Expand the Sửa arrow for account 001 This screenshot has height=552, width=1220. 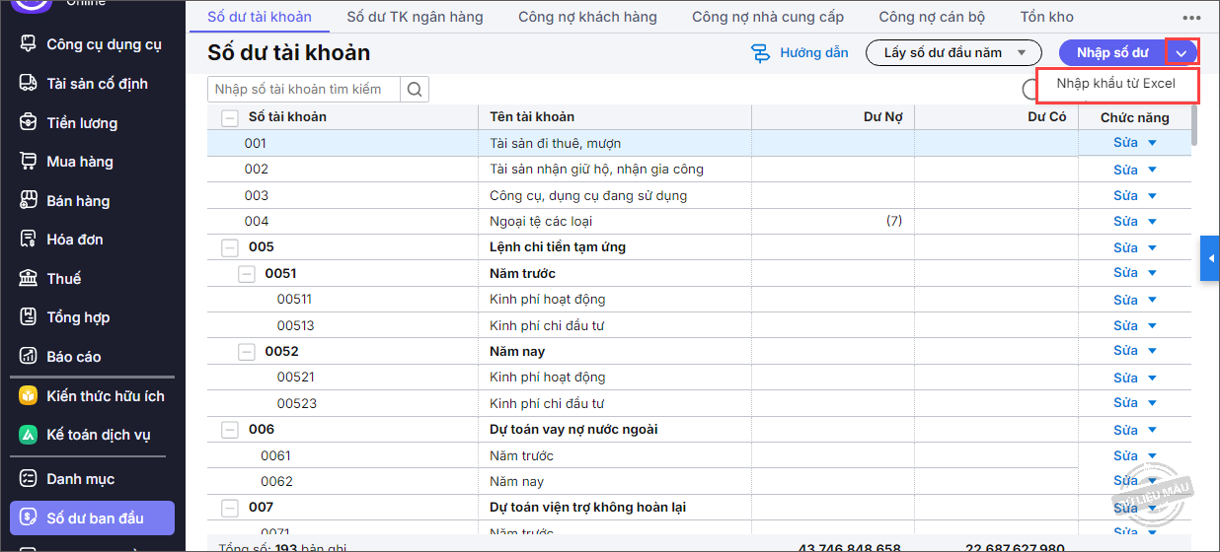[1152, 144]
